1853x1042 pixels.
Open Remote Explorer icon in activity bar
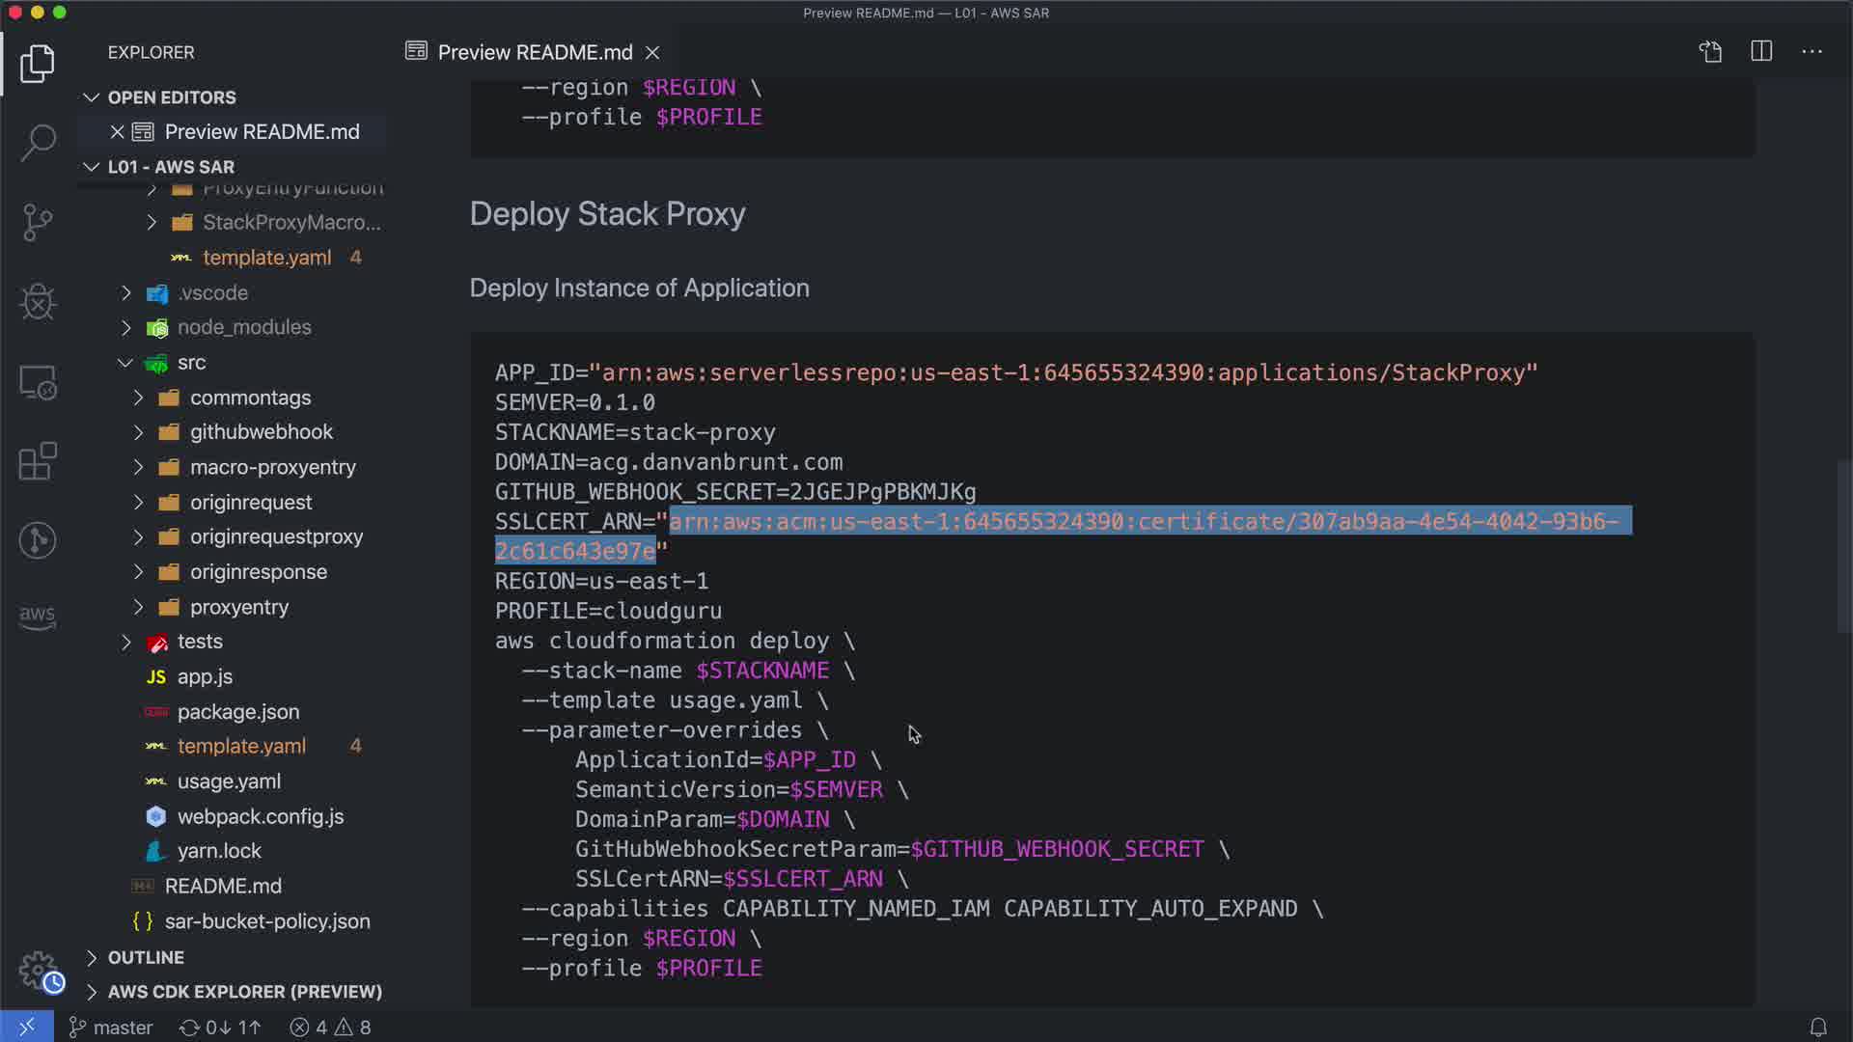point(38,382)
